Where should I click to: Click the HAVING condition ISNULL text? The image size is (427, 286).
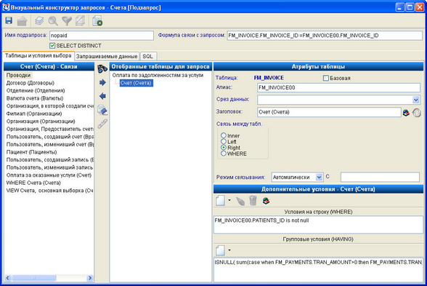[318, 262]
